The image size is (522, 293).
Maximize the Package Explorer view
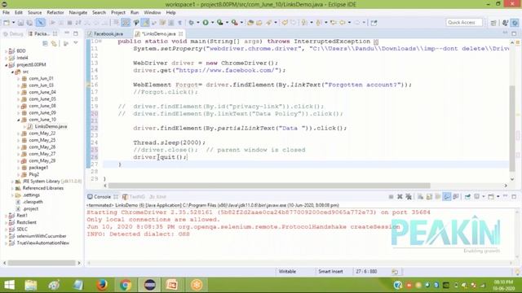click(x=76, y=33)
